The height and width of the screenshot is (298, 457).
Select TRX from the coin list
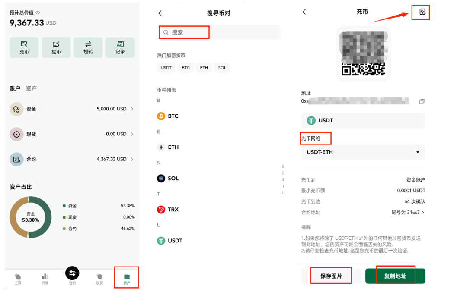pyautogui.click(x=173, y=210)
